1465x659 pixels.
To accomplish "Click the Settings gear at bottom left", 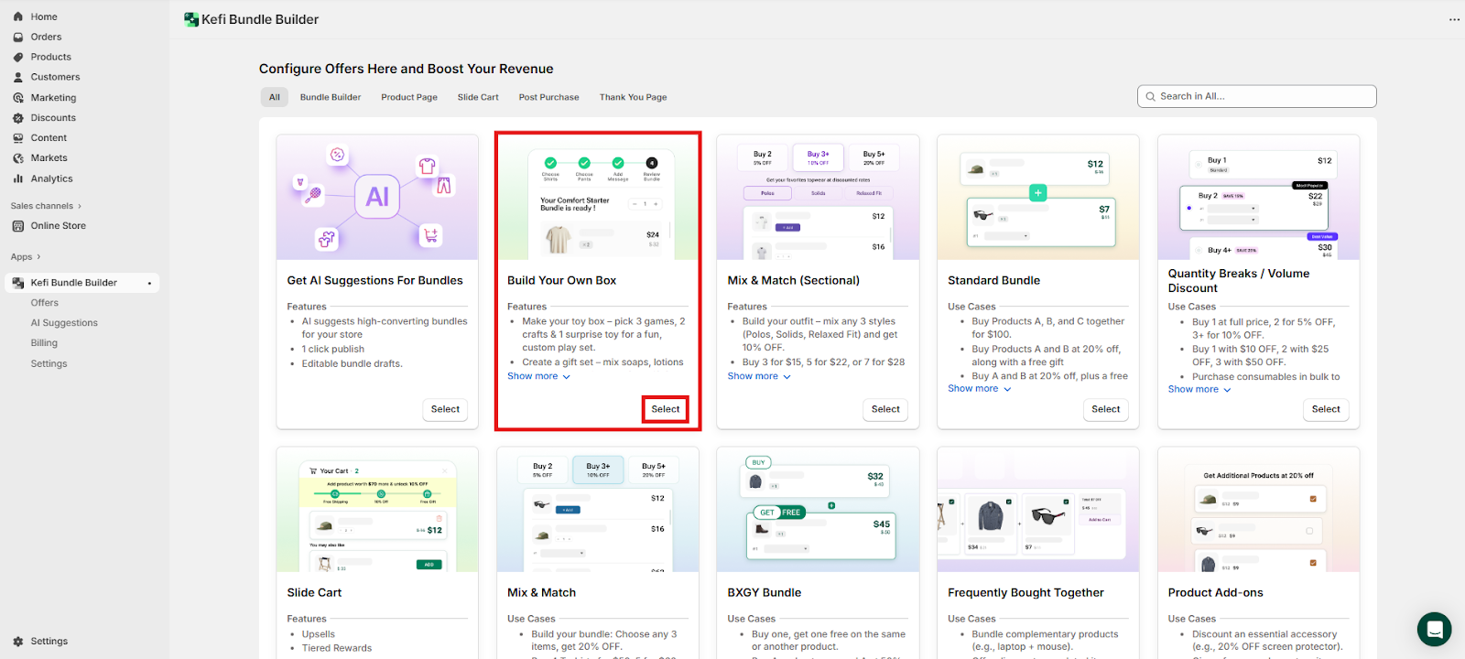I will [x=18, y=642].
